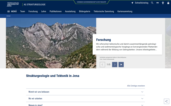Click the Schnelleinstieg arrow icon
This screenshot has height=106, width=171.
point(132,3)
